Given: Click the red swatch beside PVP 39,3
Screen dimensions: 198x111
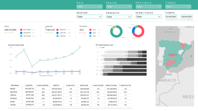Looking at the screenshot, I should [90, 30].
